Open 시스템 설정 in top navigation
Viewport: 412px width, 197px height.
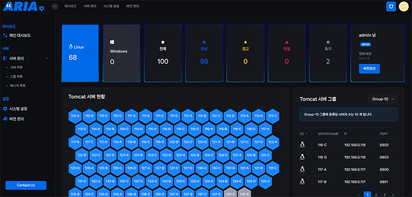coord(111,6)
